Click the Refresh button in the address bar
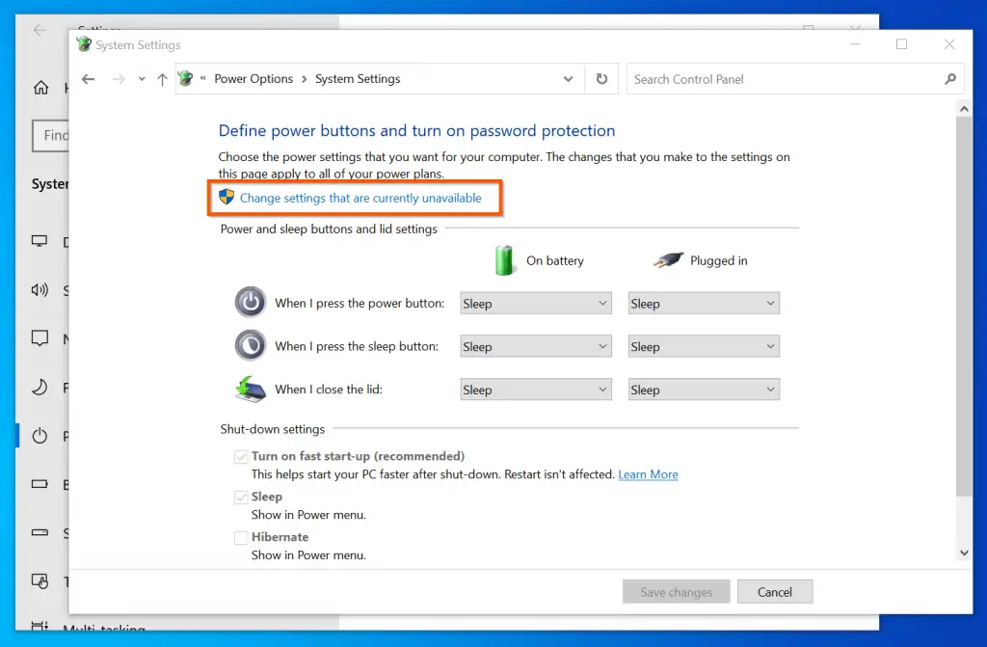The width and height of the screenshot is (987, 647). [x=601, y=79]
